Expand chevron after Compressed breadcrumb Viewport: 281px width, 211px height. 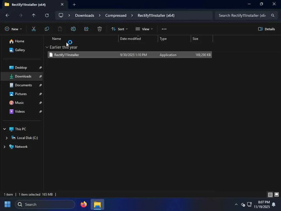tap(132, 15)
